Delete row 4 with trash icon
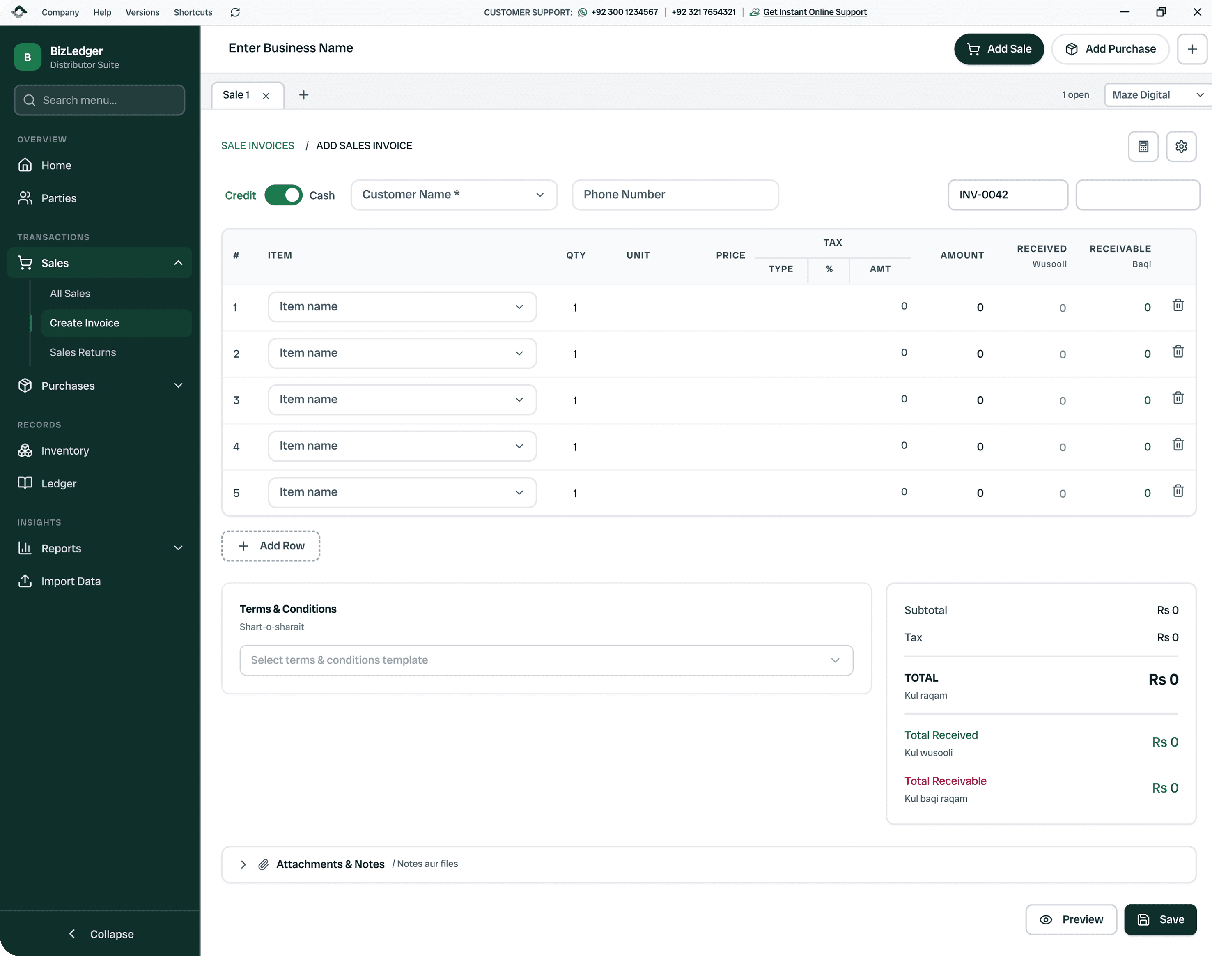 click(x=1178, y=444)
